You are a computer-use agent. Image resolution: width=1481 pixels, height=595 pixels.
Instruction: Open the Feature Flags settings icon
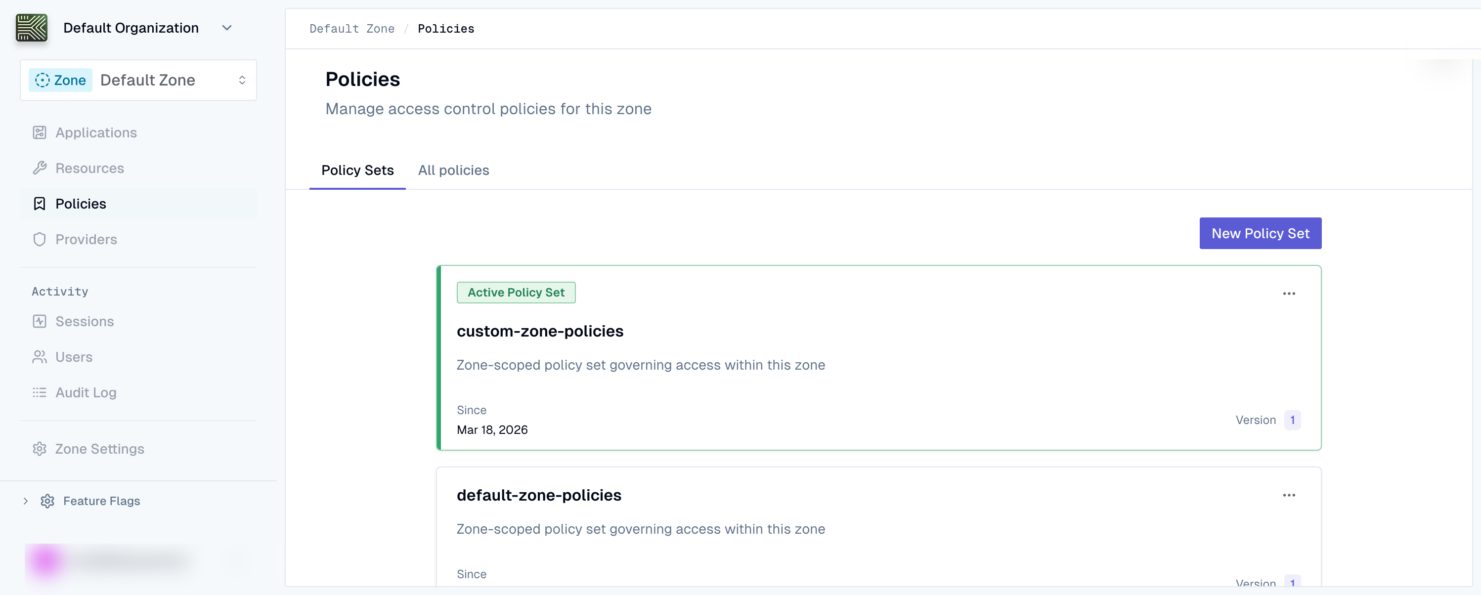(x=48, y=501)
